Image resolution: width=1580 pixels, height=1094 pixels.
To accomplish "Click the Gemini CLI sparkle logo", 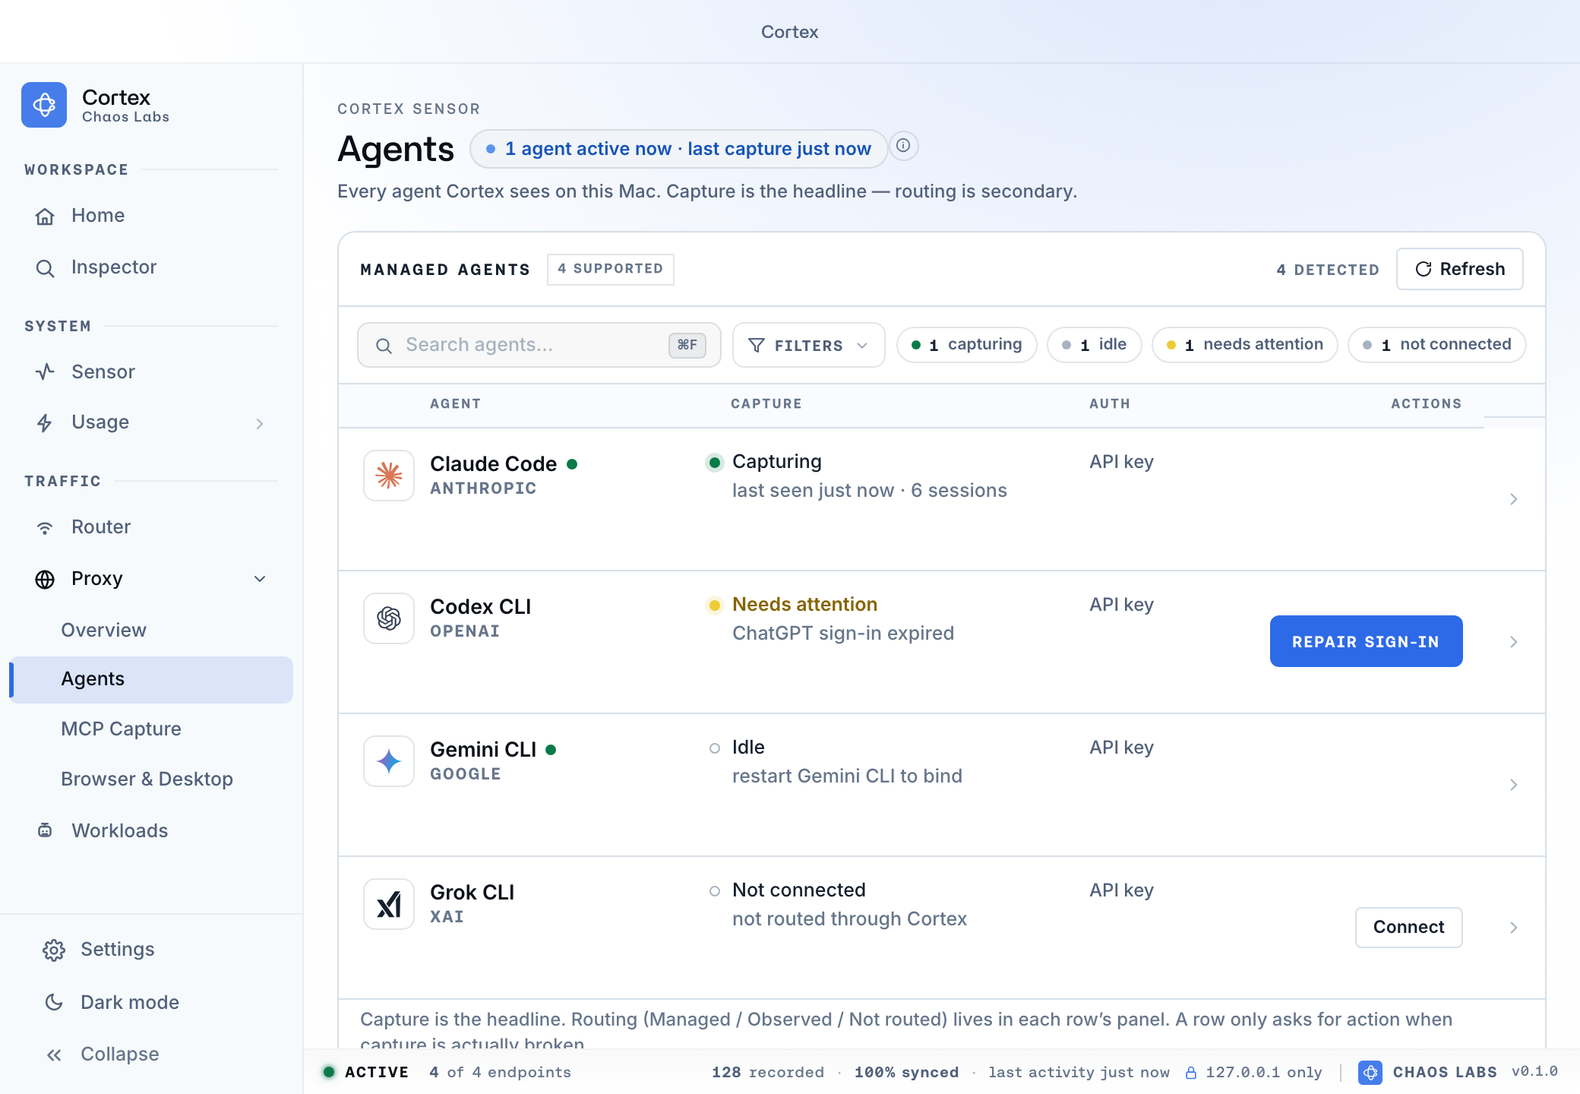I will (x=389, y=761).
